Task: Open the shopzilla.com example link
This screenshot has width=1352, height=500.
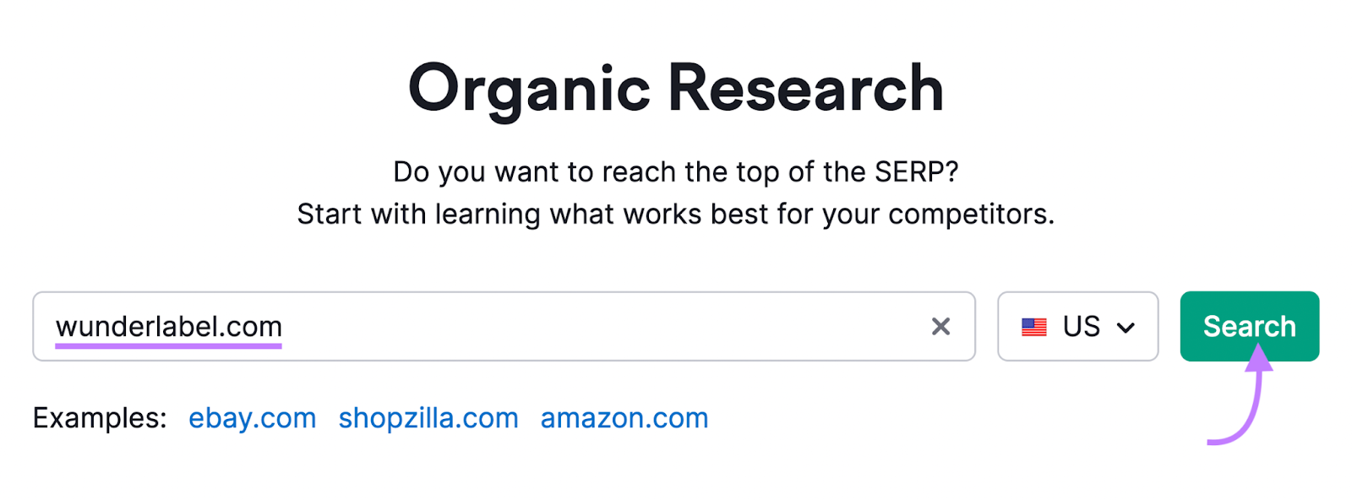Action: (428, 417)
